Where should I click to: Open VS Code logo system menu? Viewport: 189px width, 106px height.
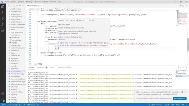(x=2, y=2)
